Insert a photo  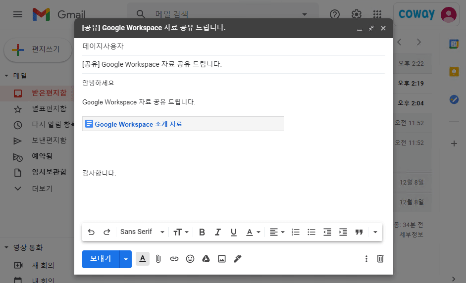[x=222, y=259]
